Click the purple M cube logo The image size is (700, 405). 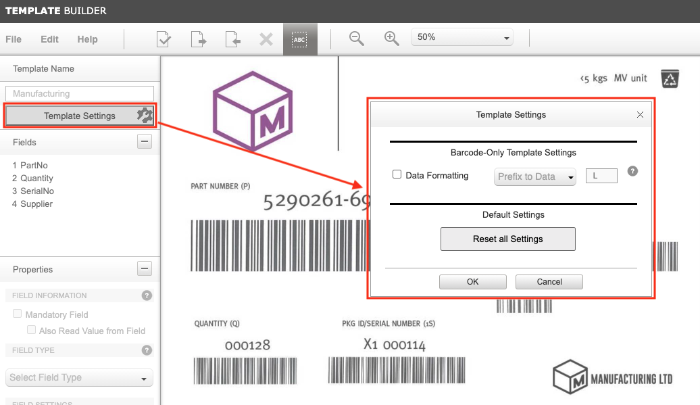coord(253,111)
